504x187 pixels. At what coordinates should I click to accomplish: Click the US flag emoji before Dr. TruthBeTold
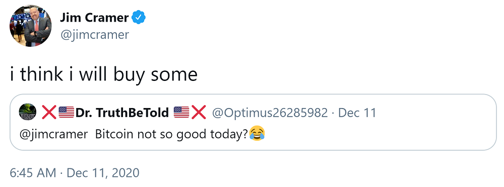[x=67, y=112]
